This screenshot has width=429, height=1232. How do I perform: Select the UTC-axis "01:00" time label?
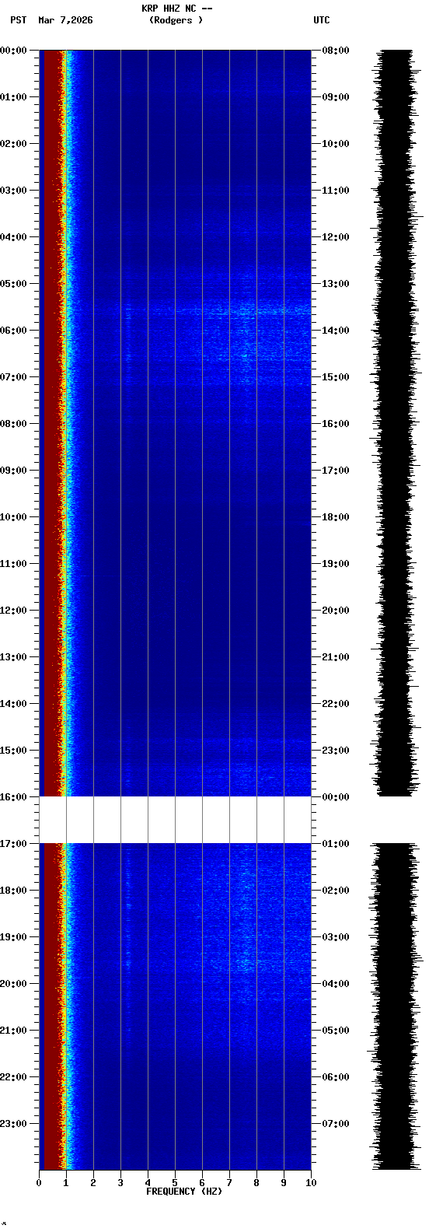(x=336, y=844)
